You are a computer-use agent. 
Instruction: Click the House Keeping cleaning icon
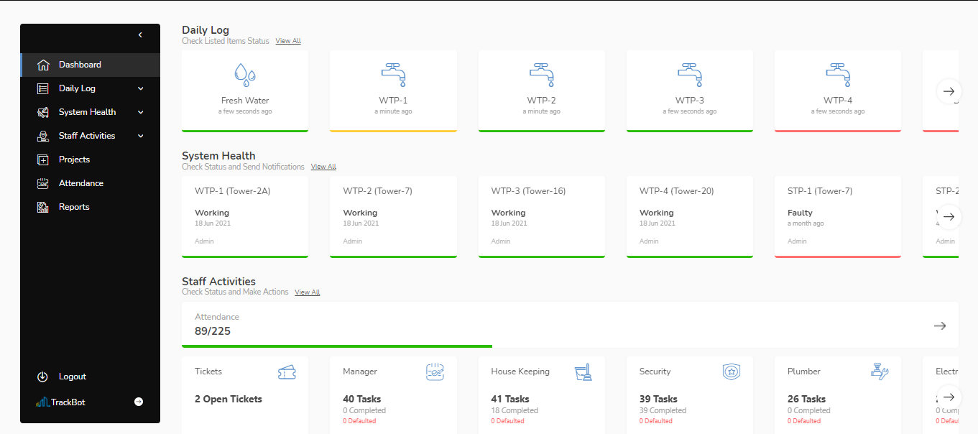click(583, 371)
